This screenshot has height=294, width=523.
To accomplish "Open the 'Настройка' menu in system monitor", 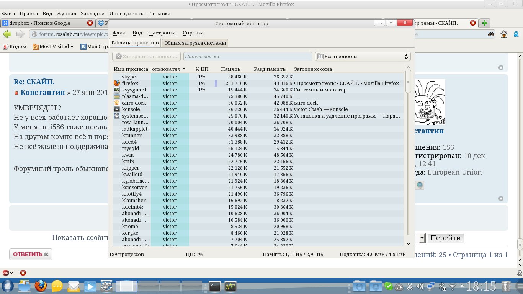I will tap(162, 33).
